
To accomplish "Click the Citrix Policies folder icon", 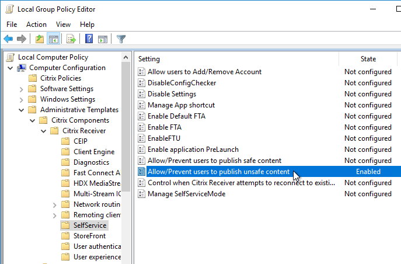I will pyautogui.click(x=32, y=78).
